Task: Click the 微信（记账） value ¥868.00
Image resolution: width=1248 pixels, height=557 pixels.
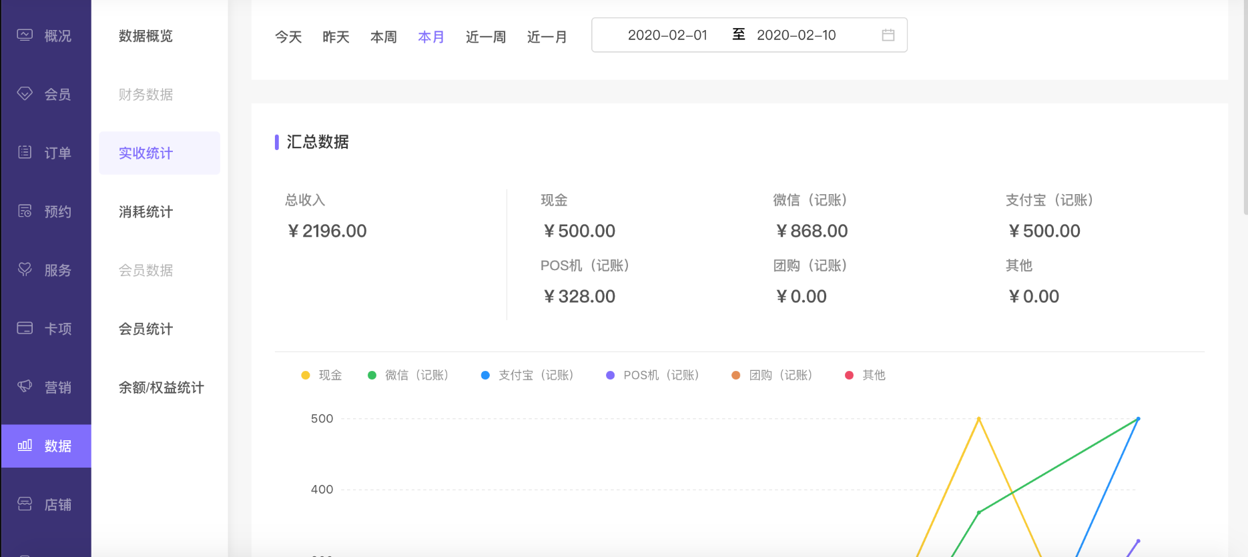Action: point(812,231)
